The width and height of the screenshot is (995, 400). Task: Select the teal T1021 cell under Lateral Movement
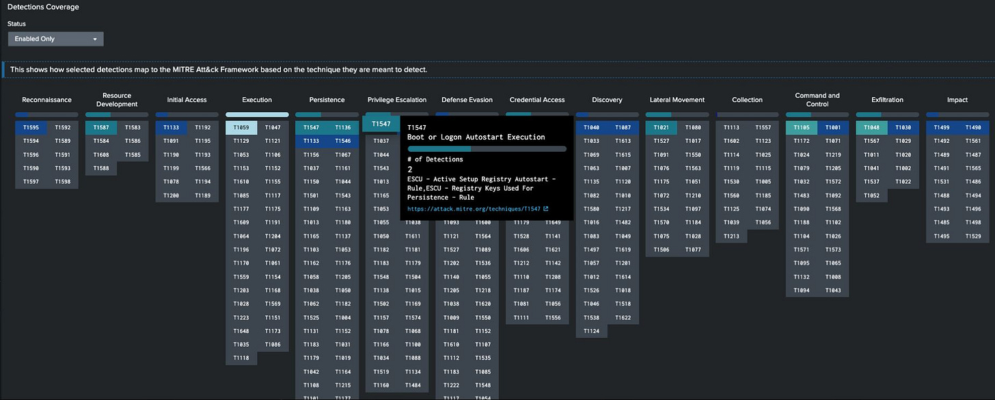(660, 127)
